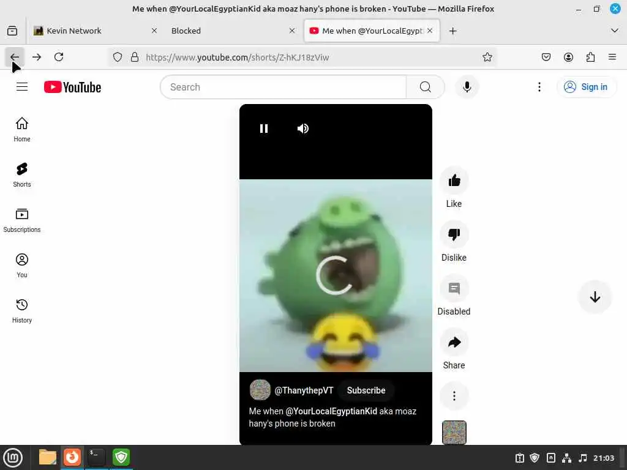
Task: Open You in the sidebar
Action: [22, 266]
